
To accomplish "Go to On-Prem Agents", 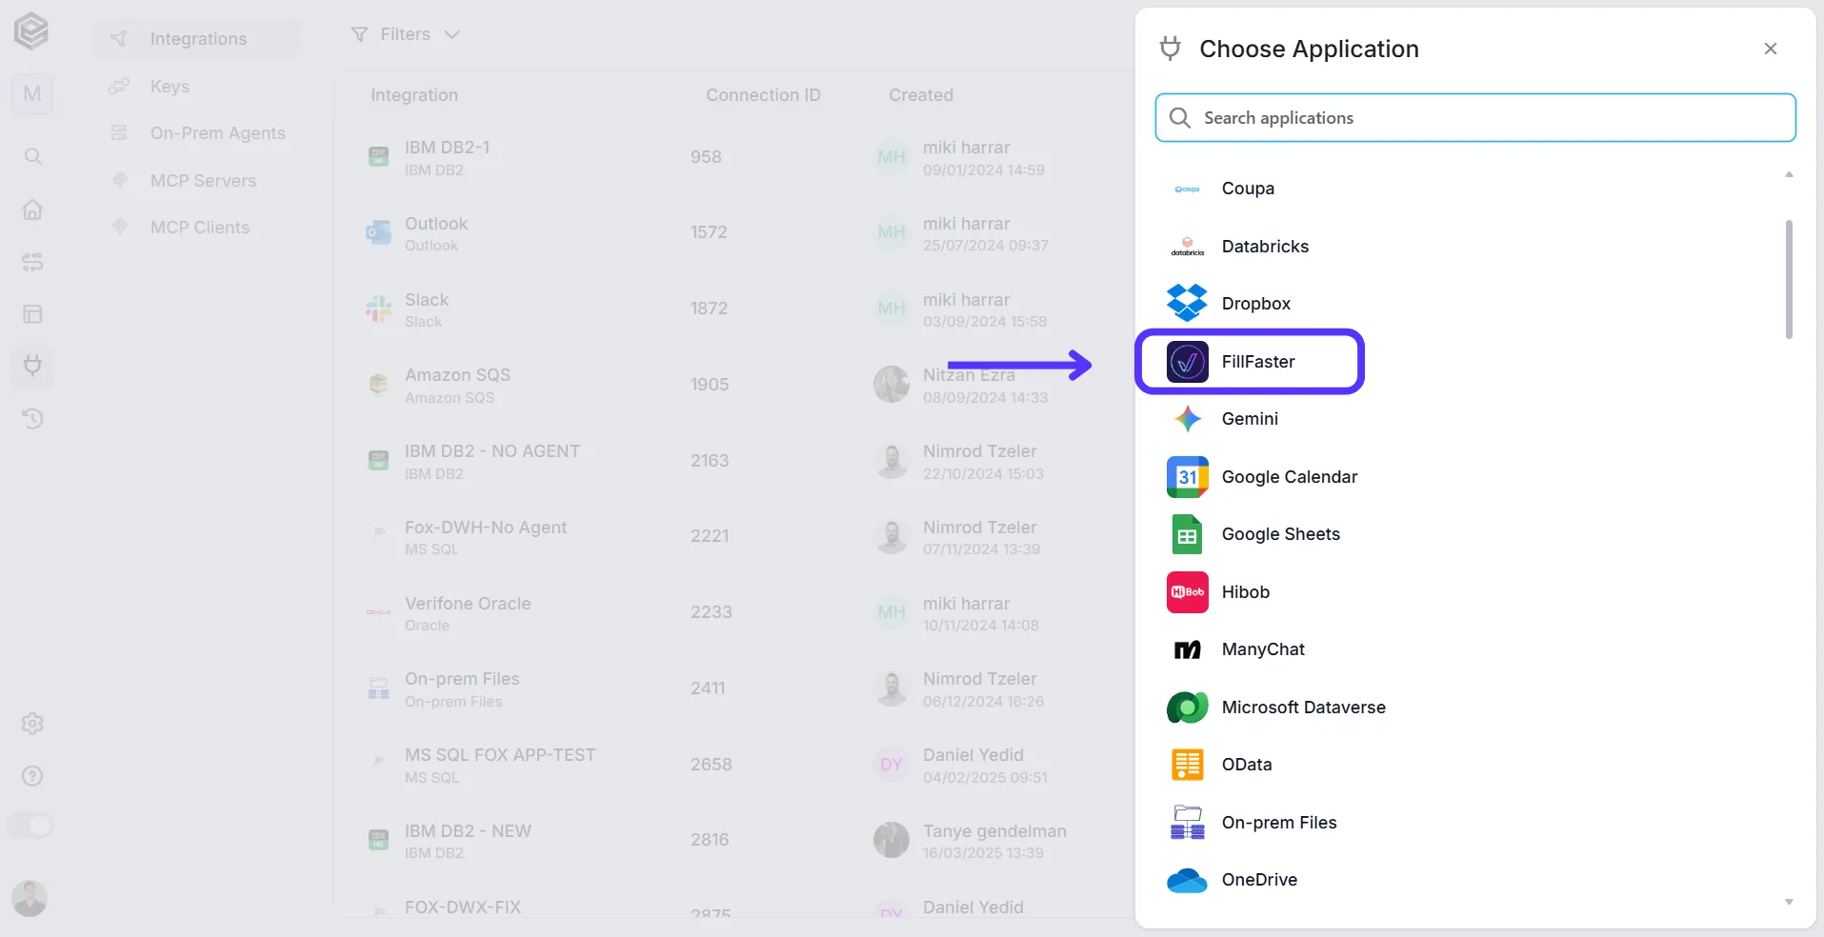I will point(217,133).
